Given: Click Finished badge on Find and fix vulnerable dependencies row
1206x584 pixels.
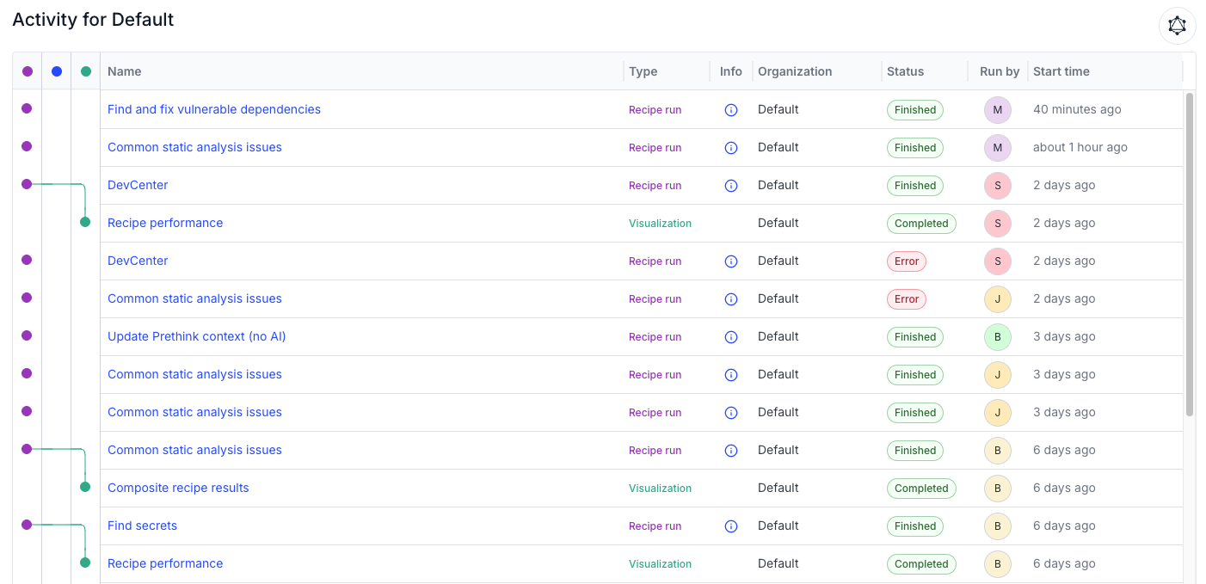Looking at the screenshot, I should click(915, 110).
